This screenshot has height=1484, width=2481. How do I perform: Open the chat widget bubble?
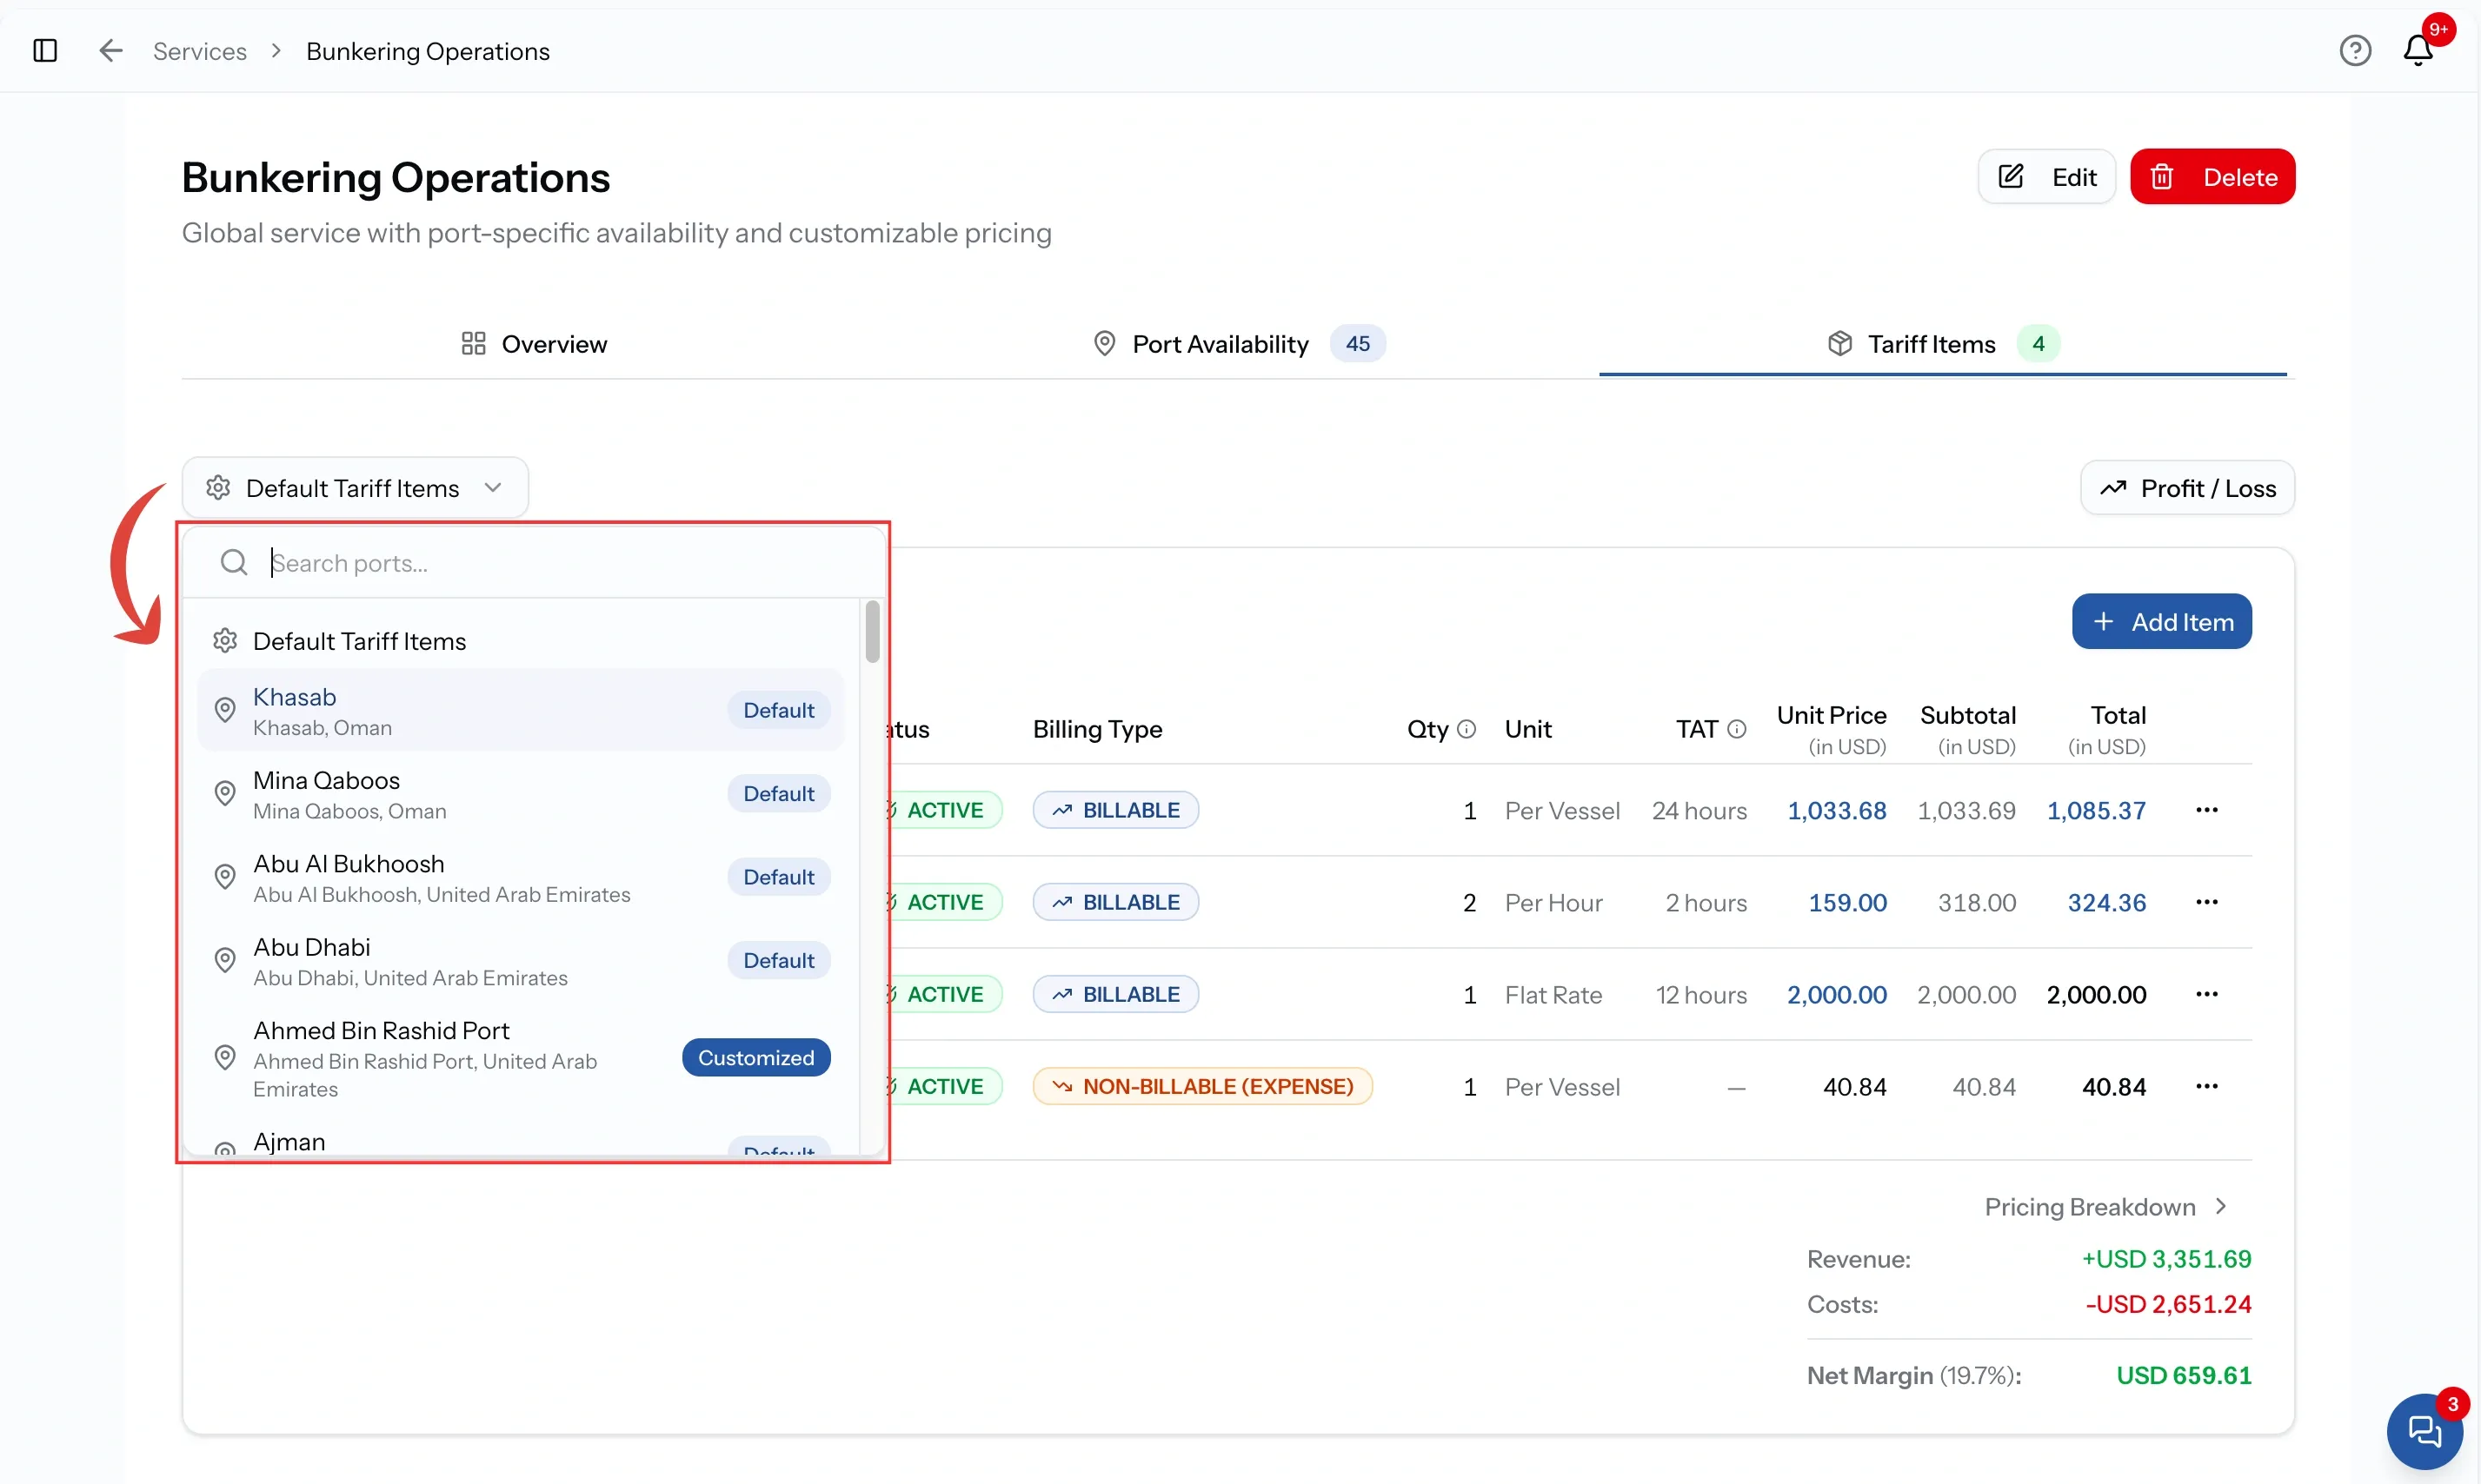pyautogui.click(x=2424, y=1431)
